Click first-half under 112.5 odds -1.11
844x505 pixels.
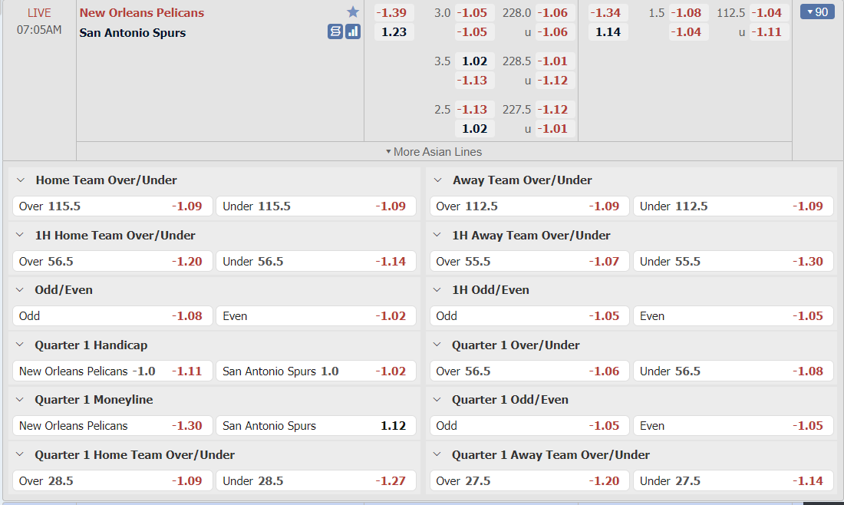[x=769, y=31]
